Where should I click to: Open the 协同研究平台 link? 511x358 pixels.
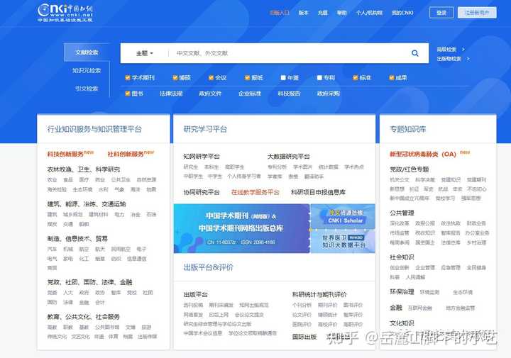click(202, 192)
